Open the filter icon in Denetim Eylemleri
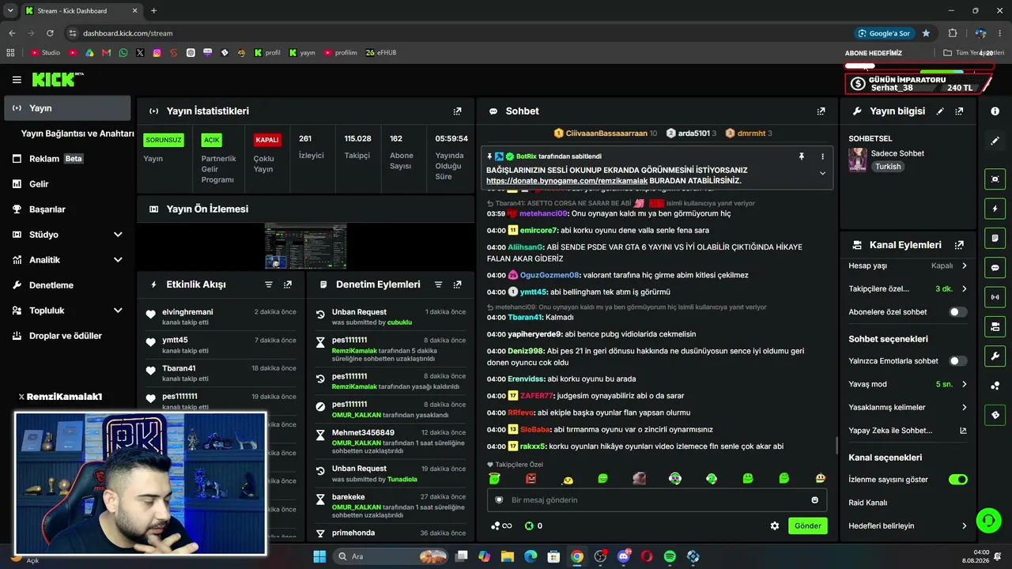The width and height of the screenshot is (1012, 569). pos(438,284)
